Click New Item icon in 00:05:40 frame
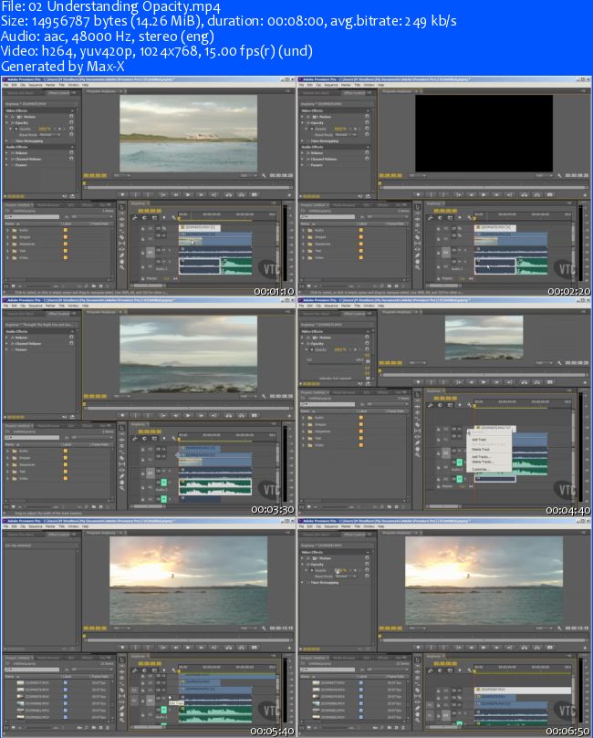 click(100, 728)
